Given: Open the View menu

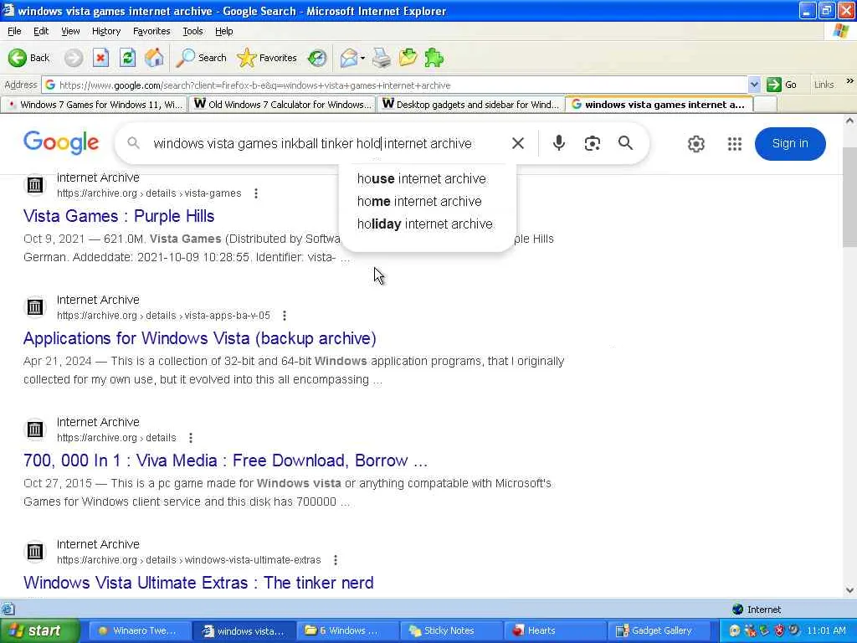Looking at the screenshot, I should pyautogui.click(x=70, y=31).
